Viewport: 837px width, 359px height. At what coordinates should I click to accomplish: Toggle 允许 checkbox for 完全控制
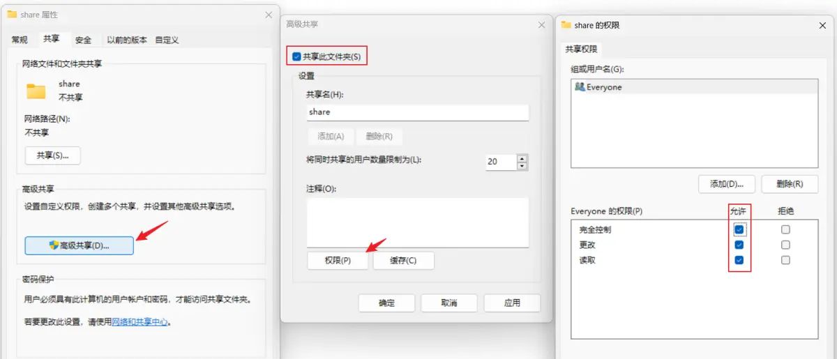[739, 229]
